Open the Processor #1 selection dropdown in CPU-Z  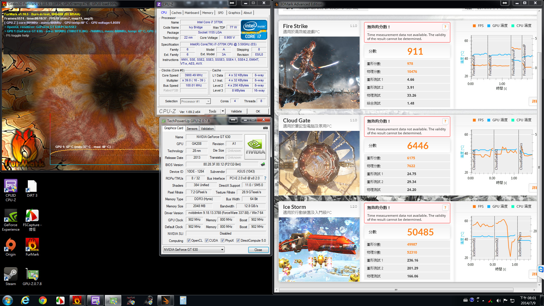[x=195, y=101]
